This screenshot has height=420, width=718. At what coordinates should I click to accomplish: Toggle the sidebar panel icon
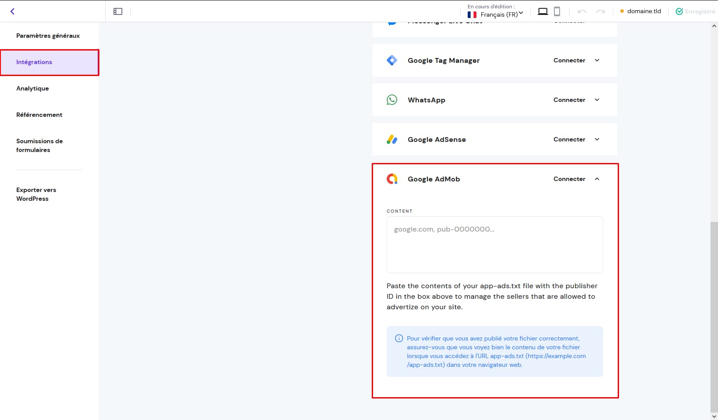click(x=118, y=11)
